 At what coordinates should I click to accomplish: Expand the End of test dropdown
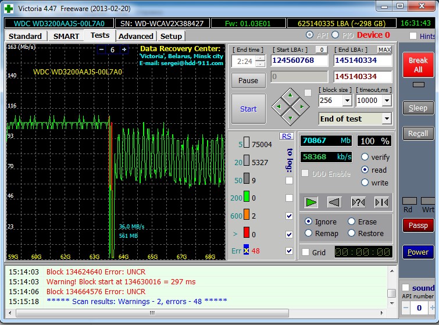point(387,119)
